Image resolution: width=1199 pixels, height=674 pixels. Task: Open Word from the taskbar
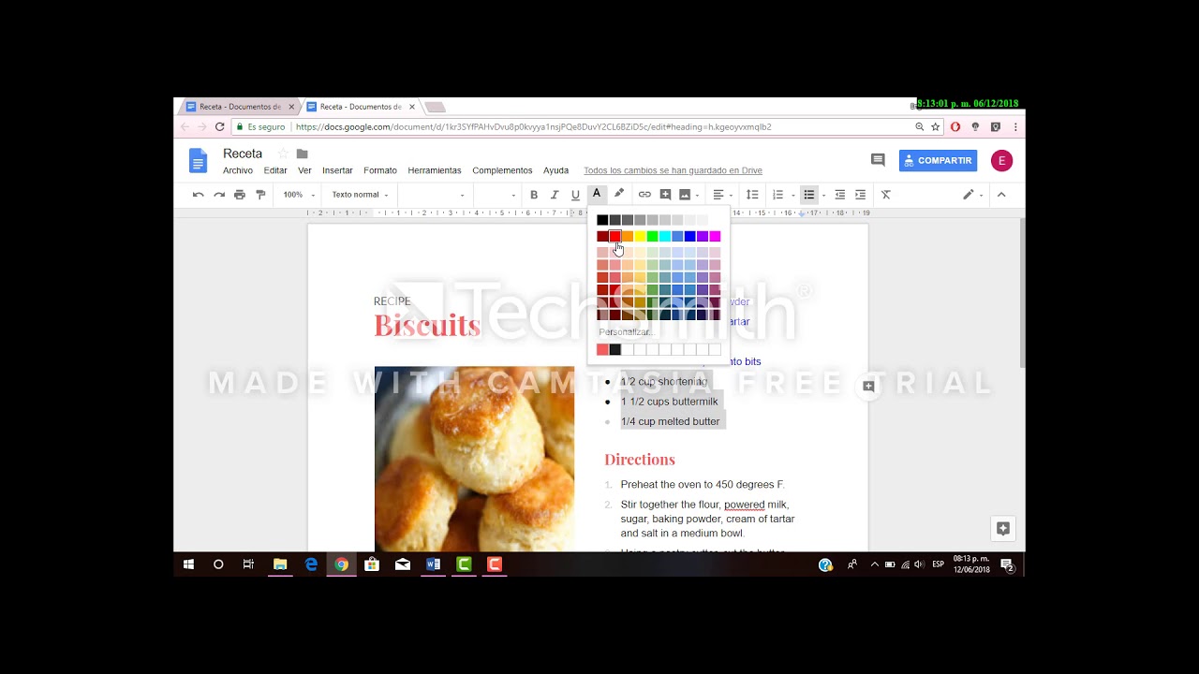point(433,564)
